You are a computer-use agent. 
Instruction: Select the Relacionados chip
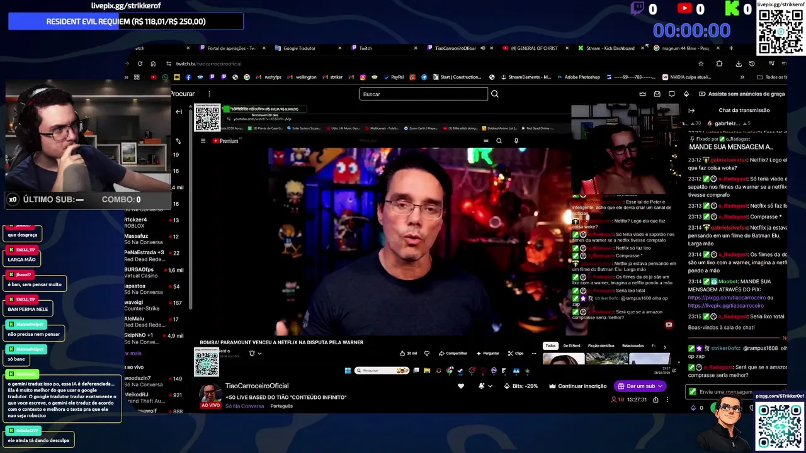633,345
